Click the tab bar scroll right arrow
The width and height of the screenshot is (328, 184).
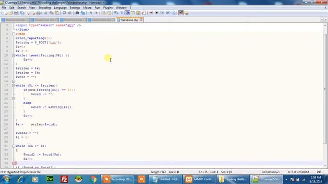tap(325, 19)
